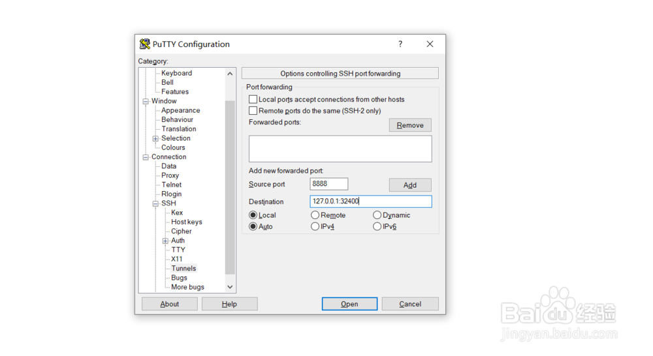
Task: Select the Auth category label
Action: click(x=178, y=241)
